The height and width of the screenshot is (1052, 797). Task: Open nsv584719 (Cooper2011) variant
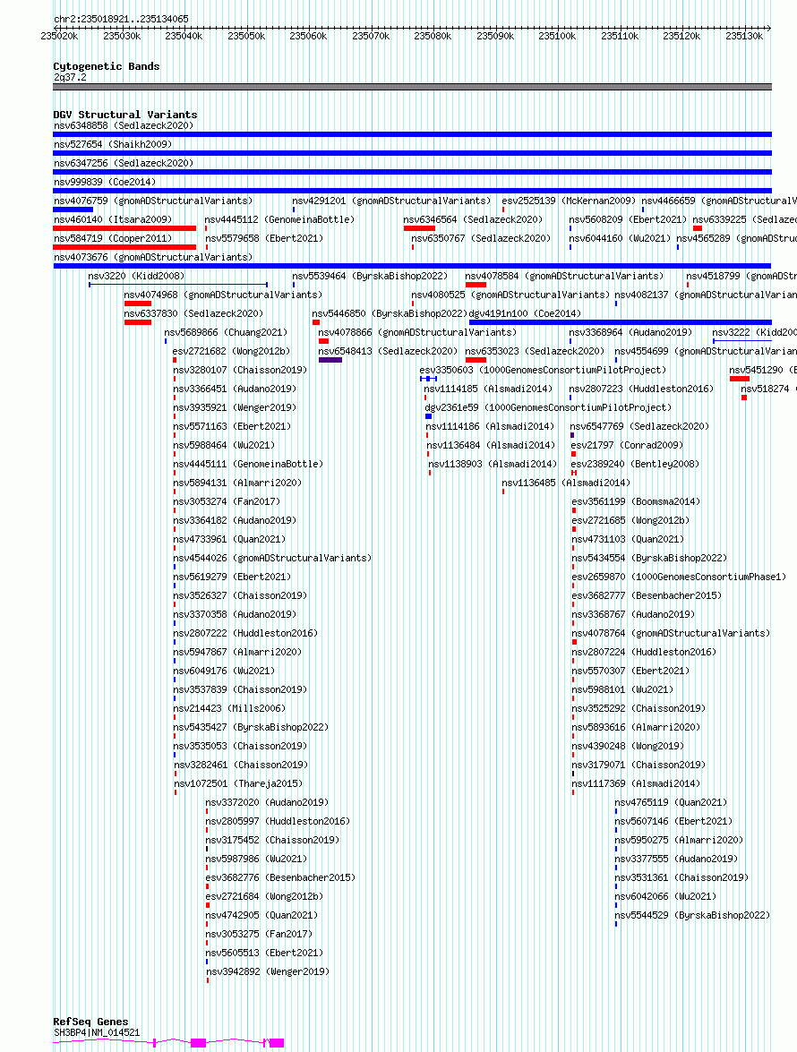[113, 238]
